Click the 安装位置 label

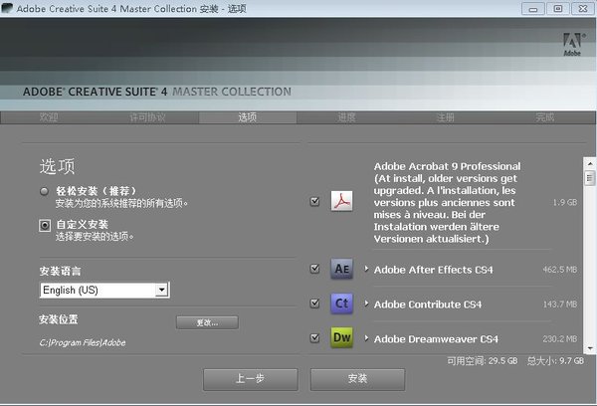coord(59,319)
